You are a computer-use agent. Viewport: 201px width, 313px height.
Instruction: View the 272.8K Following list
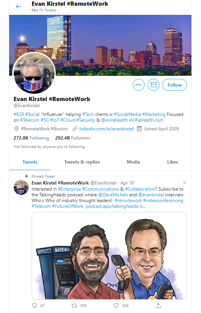point(31,138)
